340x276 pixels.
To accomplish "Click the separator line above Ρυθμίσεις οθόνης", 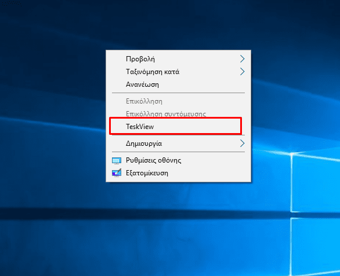I will tap(178, 152).
